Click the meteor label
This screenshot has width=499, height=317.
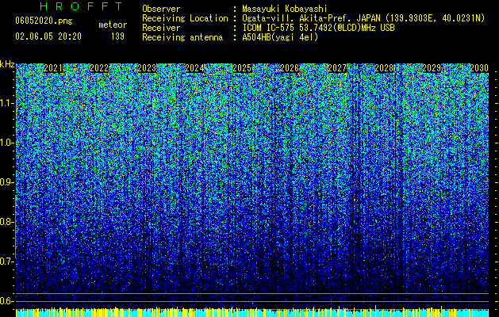(x=113, y=25)
